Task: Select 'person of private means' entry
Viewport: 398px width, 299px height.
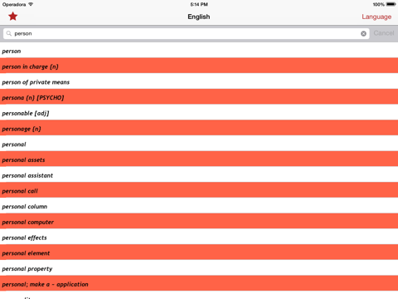Action: coord(199,81)
